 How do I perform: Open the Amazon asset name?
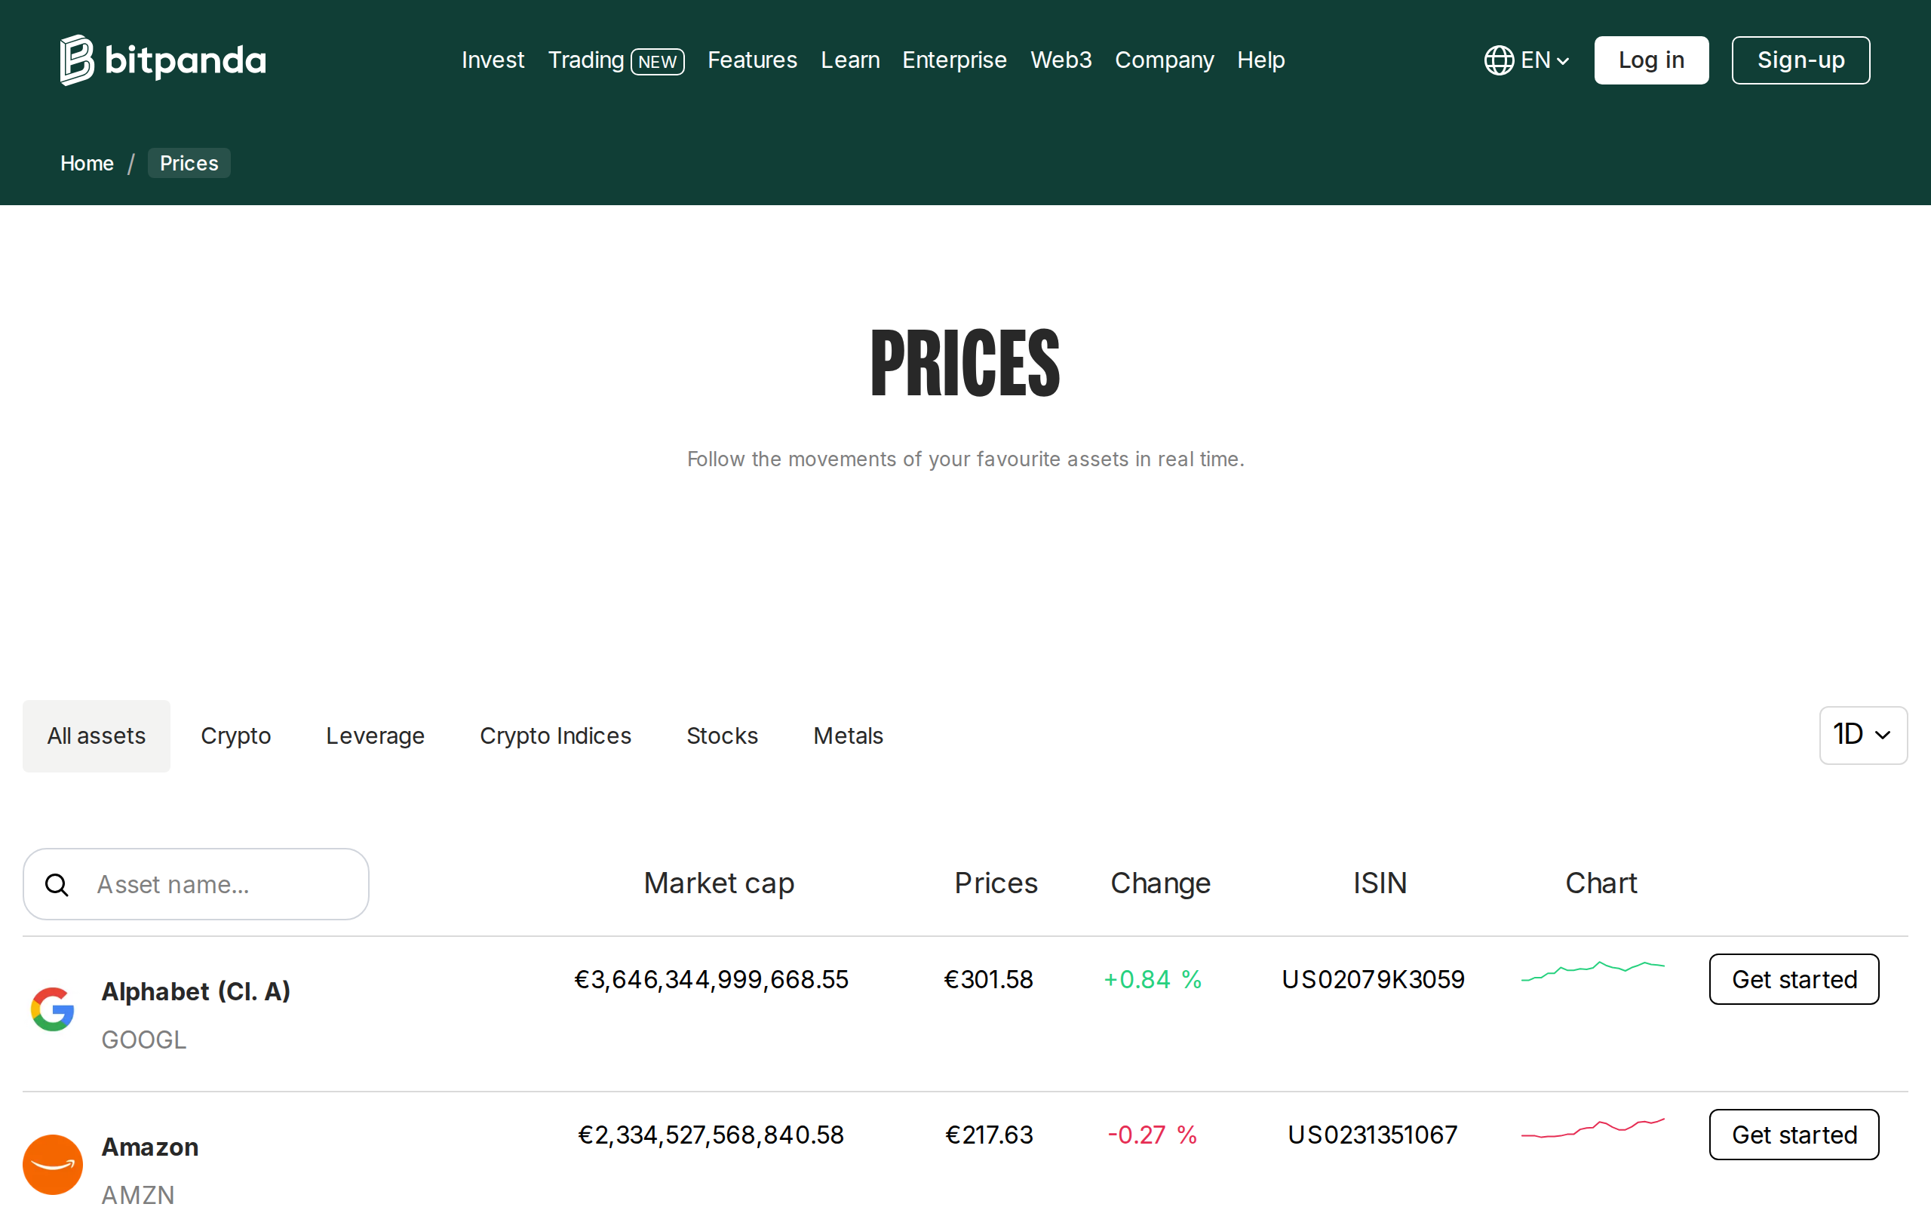(150, 1147)
